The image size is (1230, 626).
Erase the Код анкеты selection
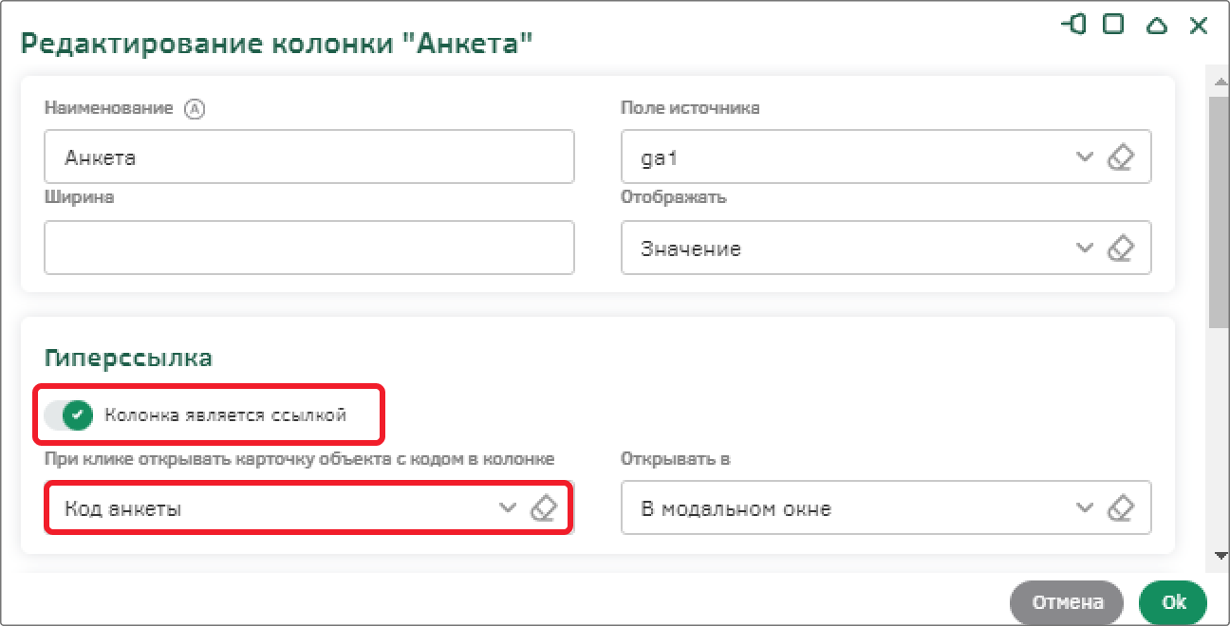click(x=542, y=507)
